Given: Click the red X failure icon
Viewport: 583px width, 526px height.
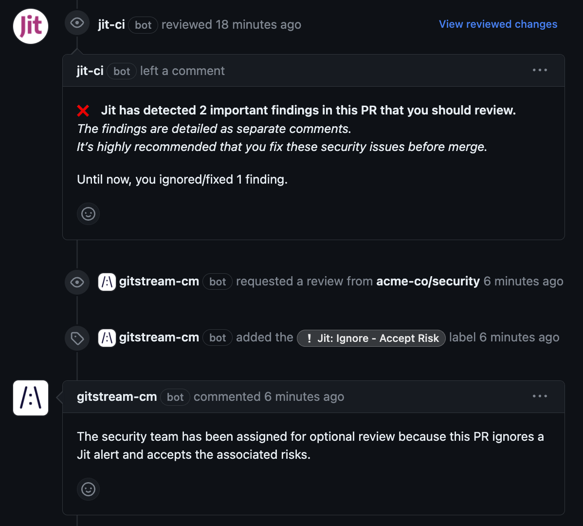Looking at the screenshot, I should pos(83,110).
